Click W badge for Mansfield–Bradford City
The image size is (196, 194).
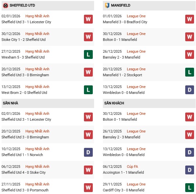point(189,19)
